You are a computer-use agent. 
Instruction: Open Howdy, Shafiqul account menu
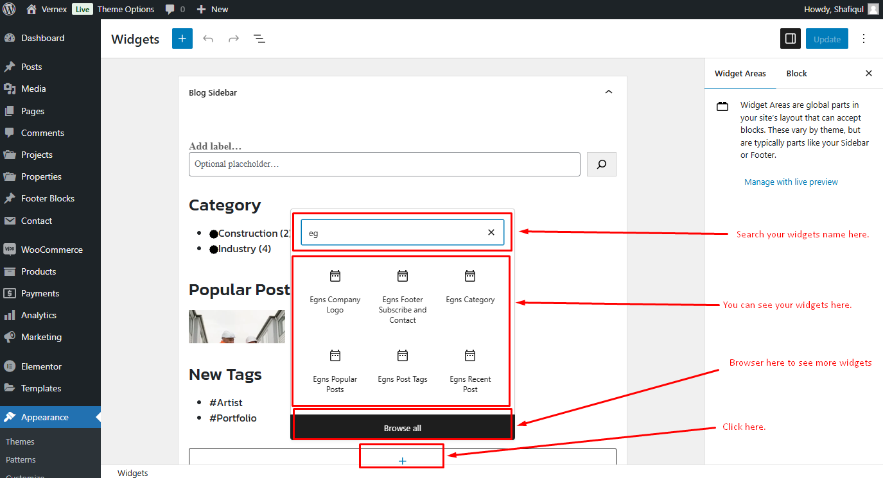tap(834, 9)
